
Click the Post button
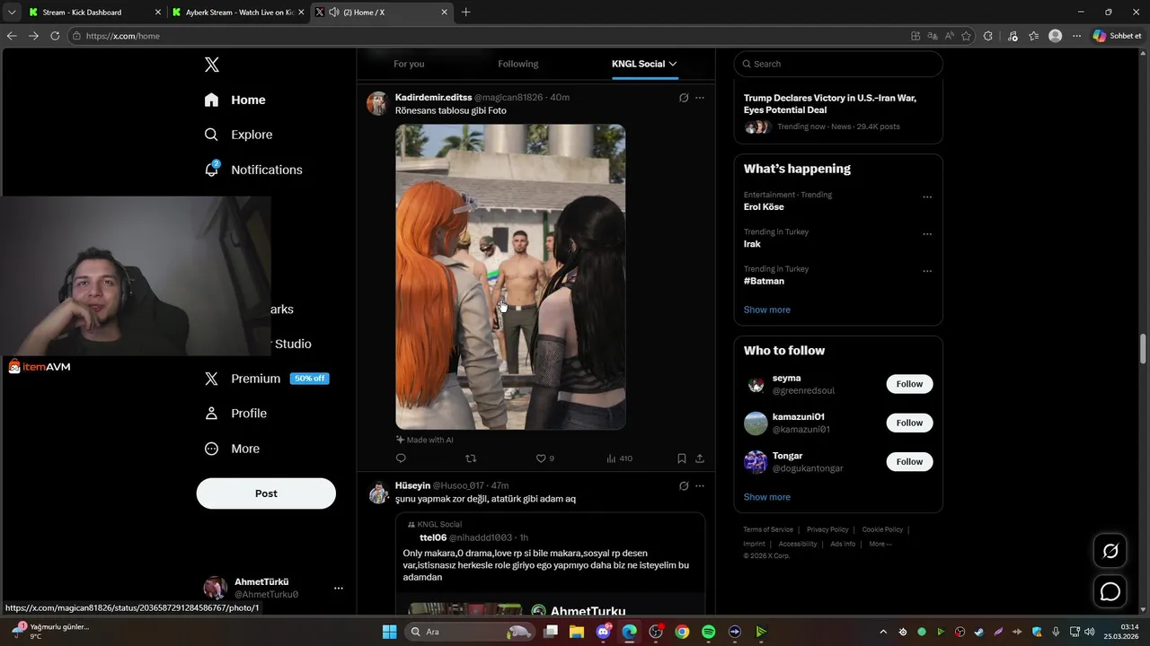[x=266, y=493]
